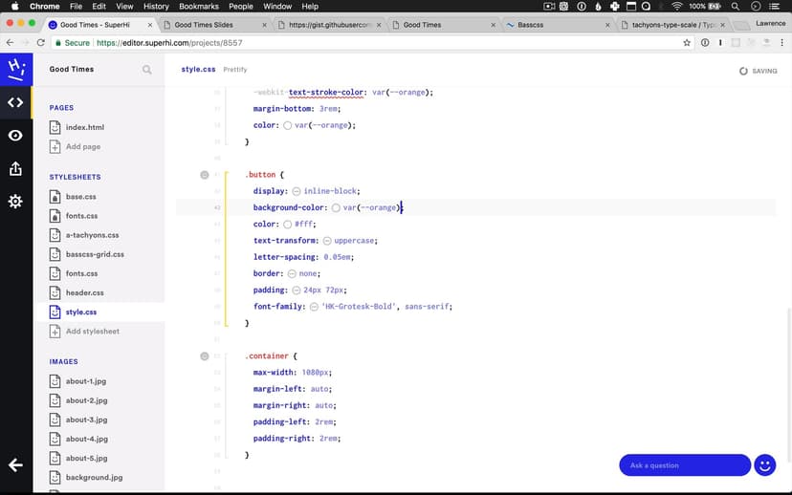Open the display inline-block value picker

[x=297, y=191]
